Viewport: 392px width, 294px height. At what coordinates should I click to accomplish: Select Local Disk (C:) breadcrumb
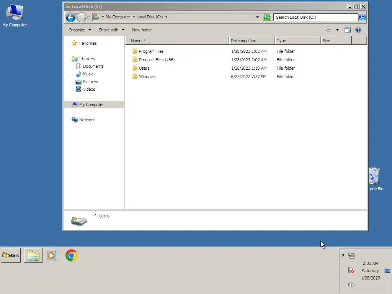[x=150, y=17]
